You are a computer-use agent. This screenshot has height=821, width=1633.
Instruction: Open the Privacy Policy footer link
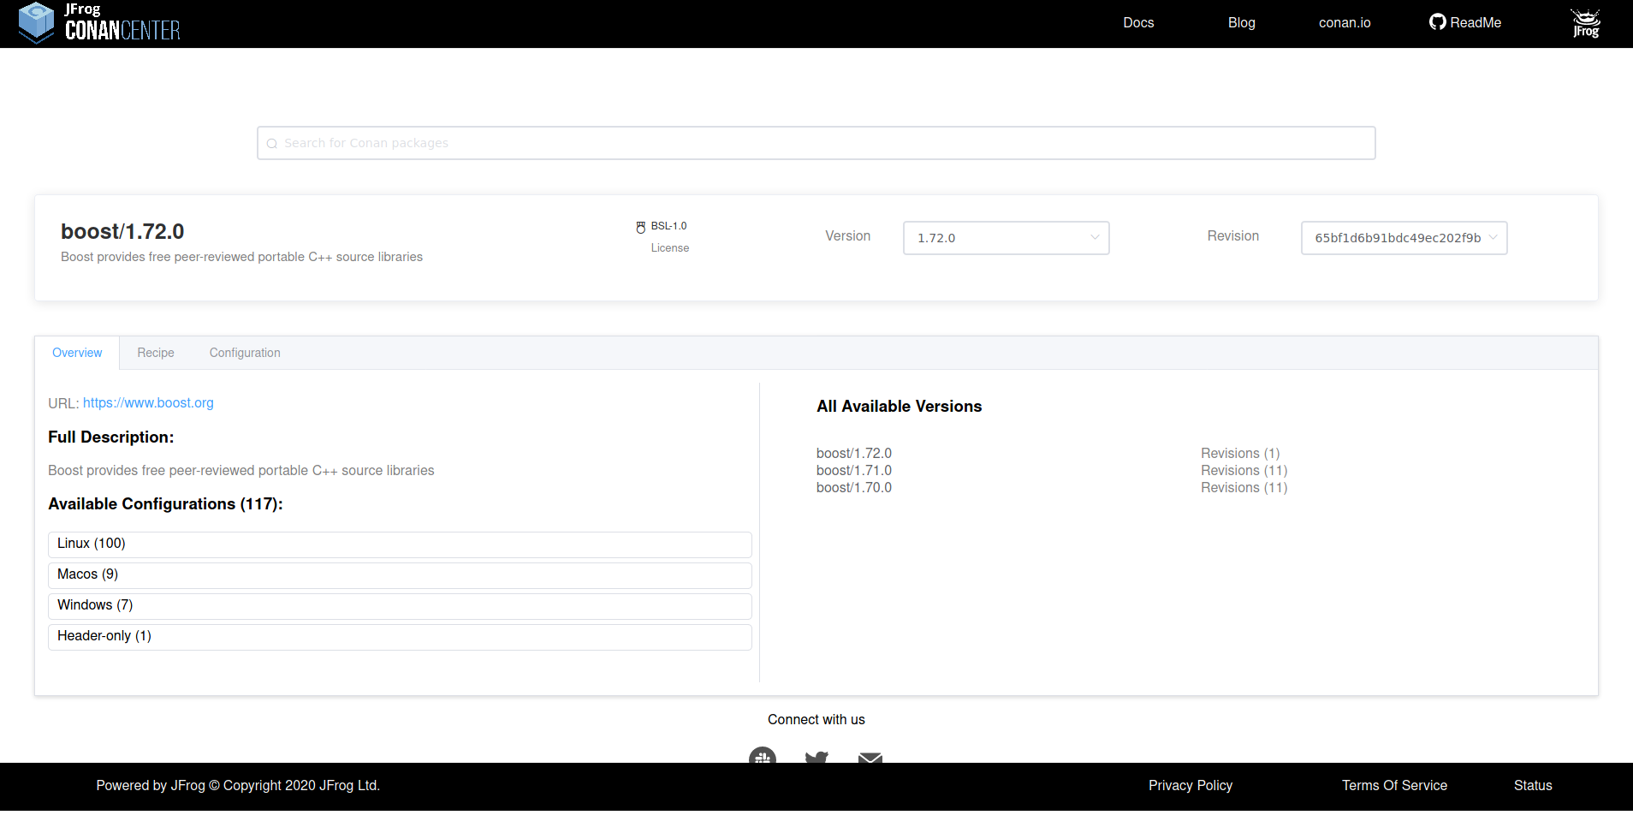1191,786
